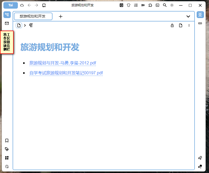The width and height of the screenshot is (209, 173).
Task: Open 旅游规划与开发-马勇,李玺-2012.pdf link
Action: pyautogui.click(x=62, y=63)
